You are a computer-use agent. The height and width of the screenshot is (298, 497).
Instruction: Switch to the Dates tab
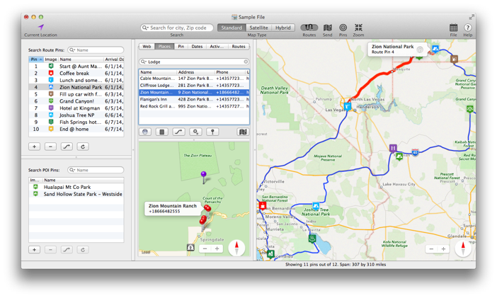(x=197, y=47)
